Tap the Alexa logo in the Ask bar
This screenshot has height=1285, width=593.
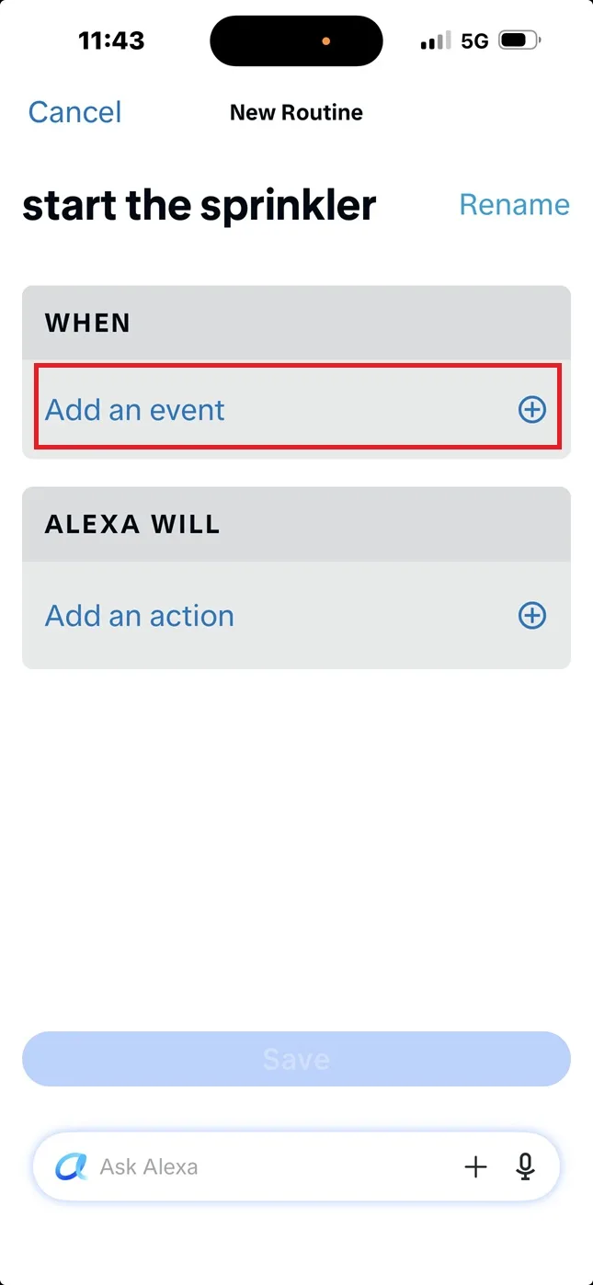click(x=72, y=1167)
